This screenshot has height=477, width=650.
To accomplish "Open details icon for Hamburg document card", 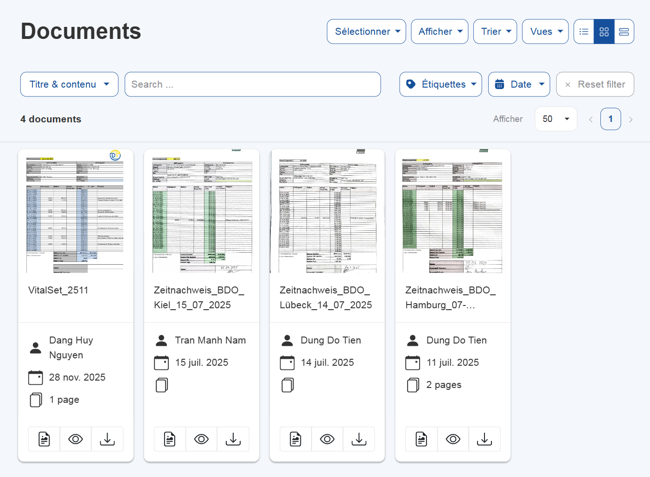I will pyautogui.click(x=421, y=439).
